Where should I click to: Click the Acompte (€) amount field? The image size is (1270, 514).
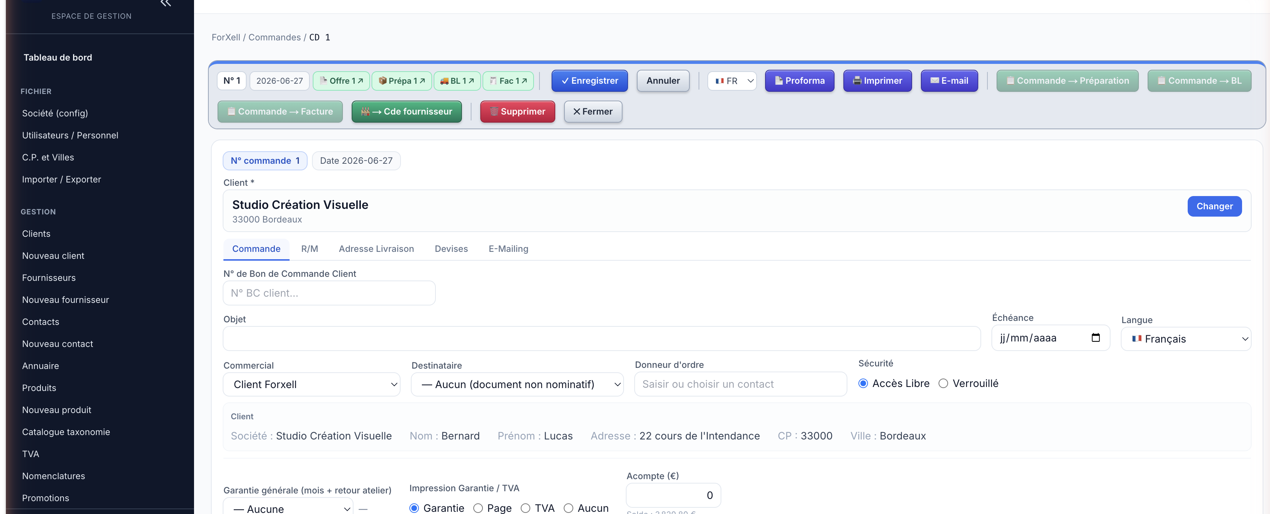point(673,495)
